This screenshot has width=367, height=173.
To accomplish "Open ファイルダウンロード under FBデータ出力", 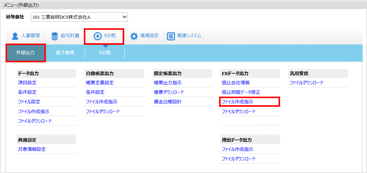I will pos(239,112).
